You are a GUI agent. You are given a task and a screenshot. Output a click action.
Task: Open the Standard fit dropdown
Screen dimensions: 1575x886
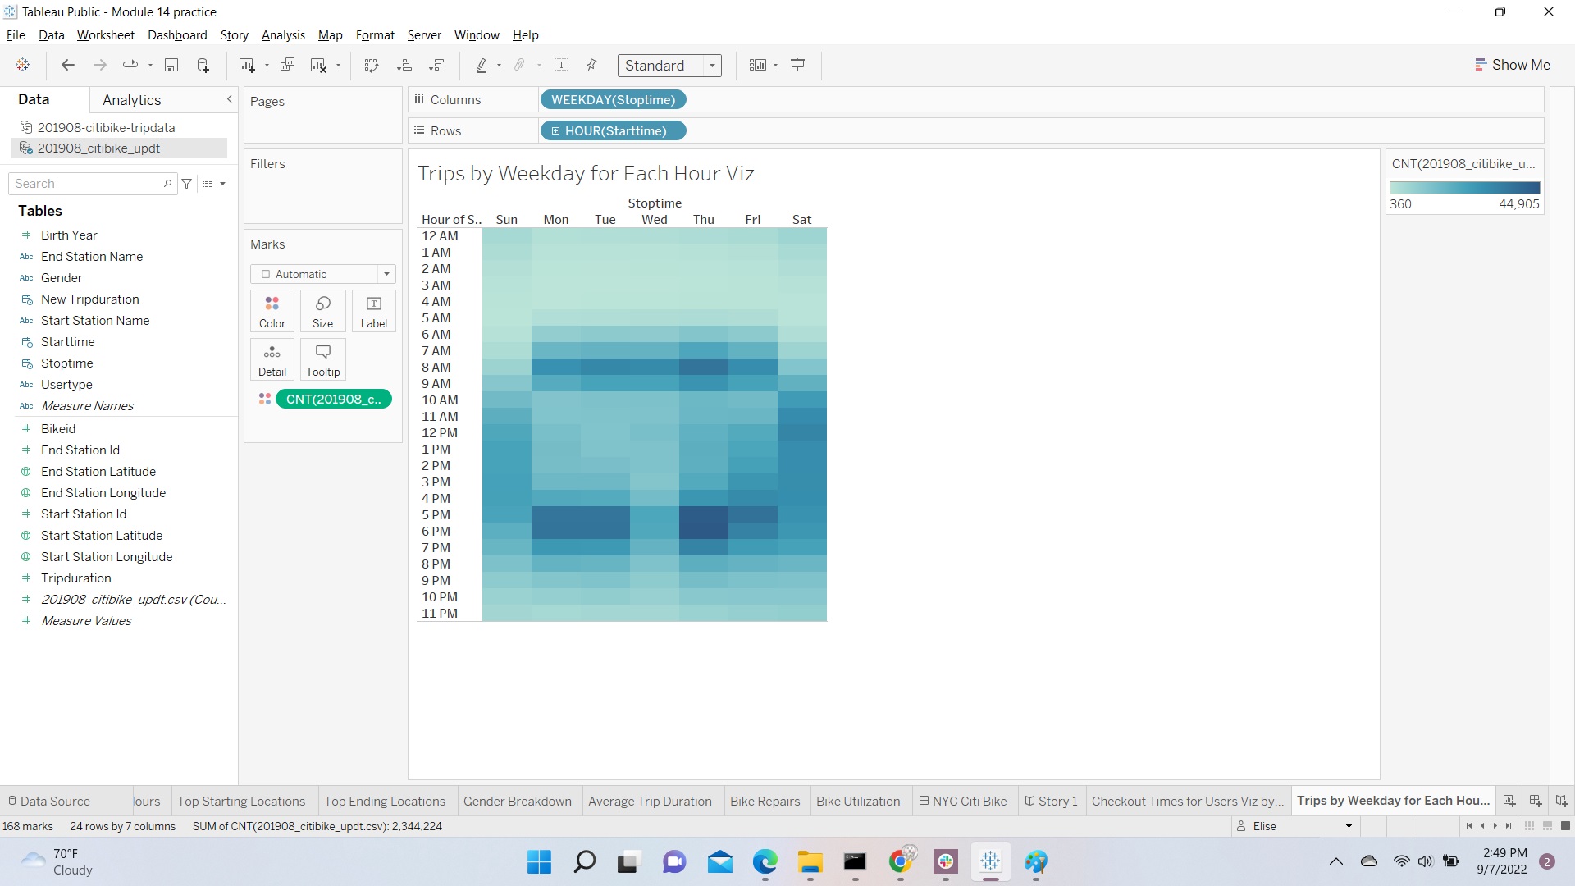[x=669, y=66]
